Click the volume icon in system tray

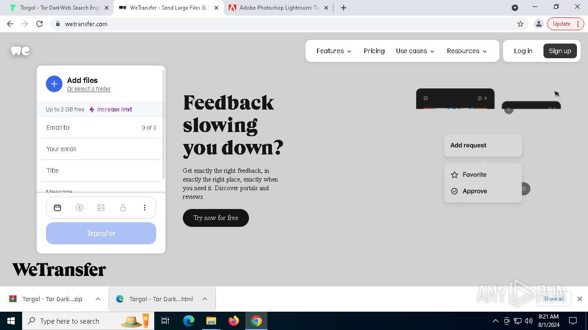click(529, 321)
